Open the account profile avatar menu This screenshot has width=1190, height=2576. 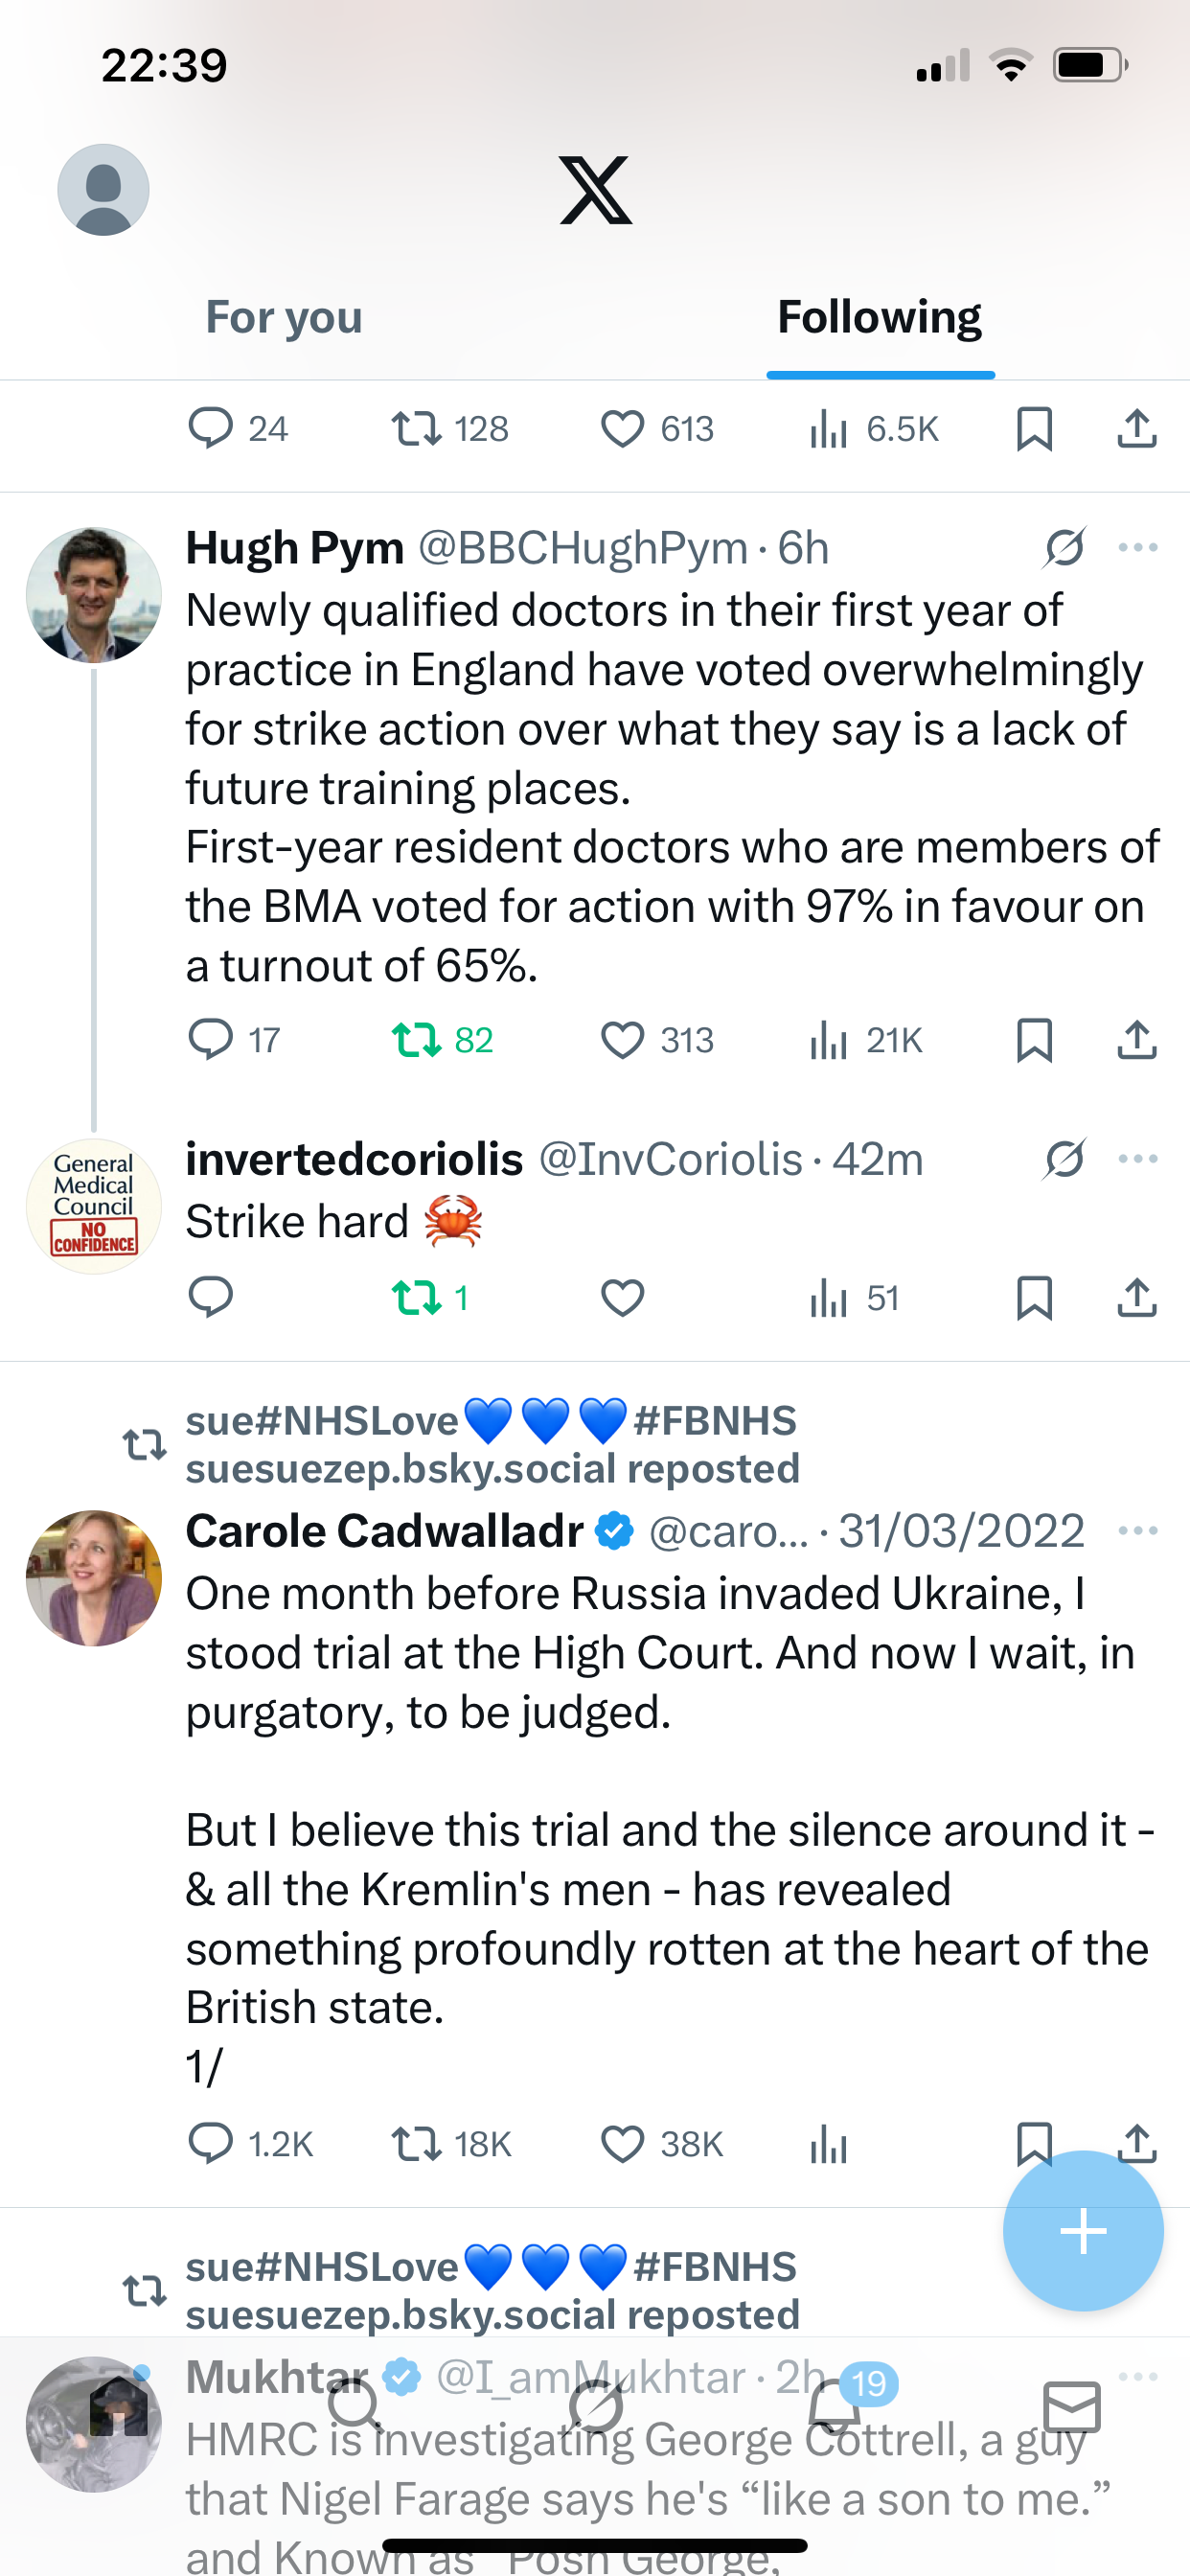point(103,190)
